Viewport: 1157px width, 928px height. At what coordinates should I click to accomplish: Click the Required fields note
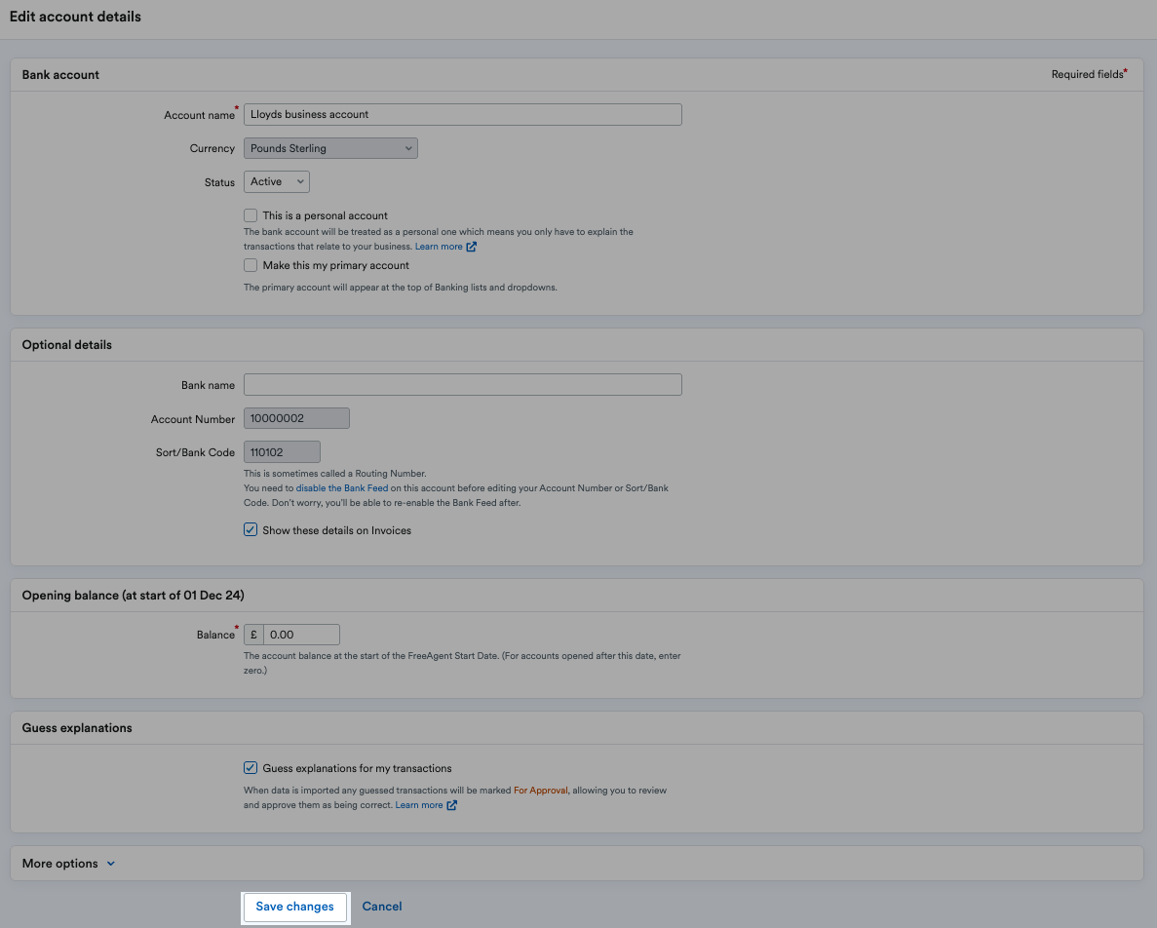(x=1089, y=74)
